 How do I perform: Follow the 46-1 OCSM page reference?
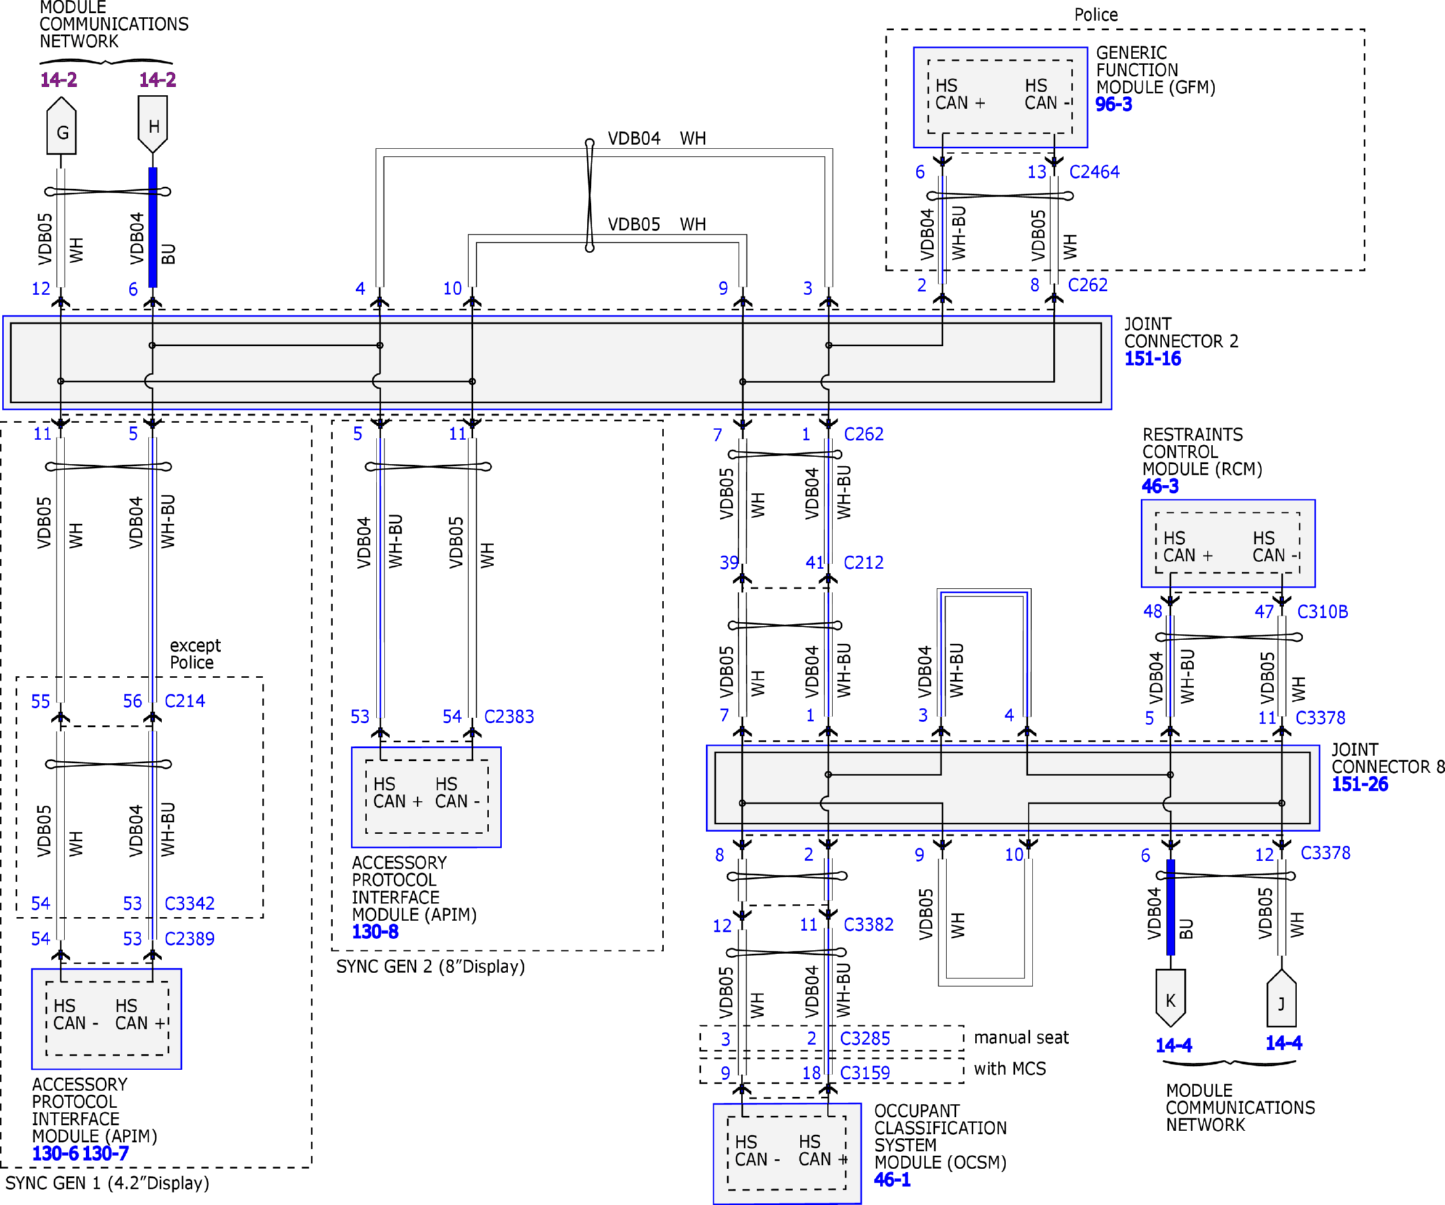pyautogui.click(x=892, y=1179)
